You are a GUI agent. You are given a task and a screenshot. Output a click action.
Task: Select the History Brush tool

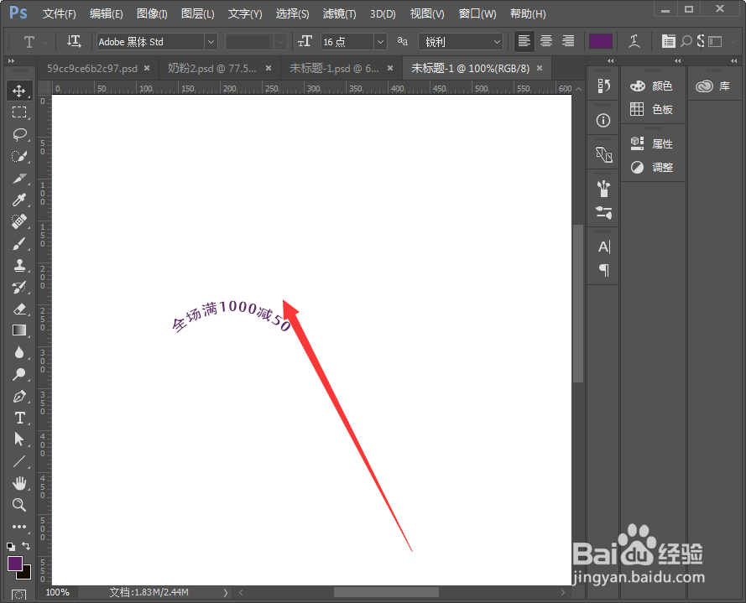[19, 287]
